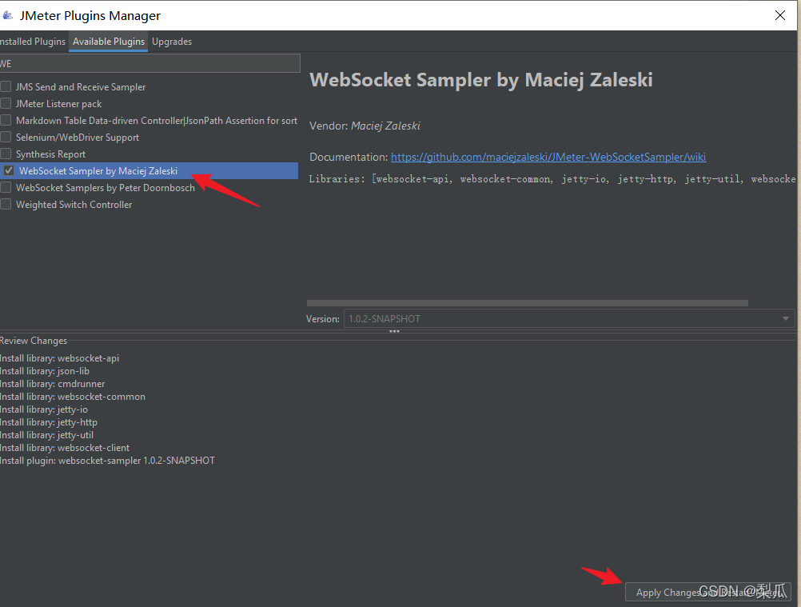The width and height of the screenshot is (801, 607).
Task: Click the 'Install library: jetty-util' line
Action: pos(46,435)
